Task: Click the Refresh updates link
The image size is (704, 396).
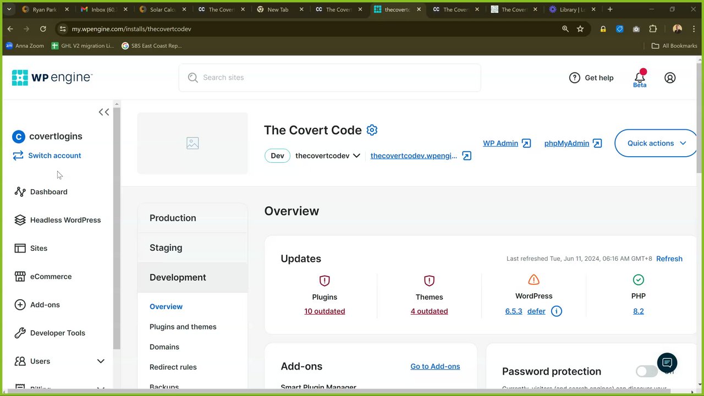Action: pos(669,258)
